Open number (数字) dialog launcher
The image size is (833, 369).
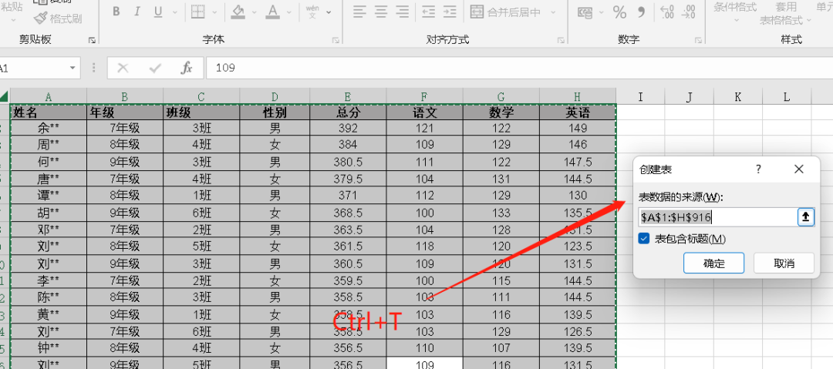(x=698, y=40)
